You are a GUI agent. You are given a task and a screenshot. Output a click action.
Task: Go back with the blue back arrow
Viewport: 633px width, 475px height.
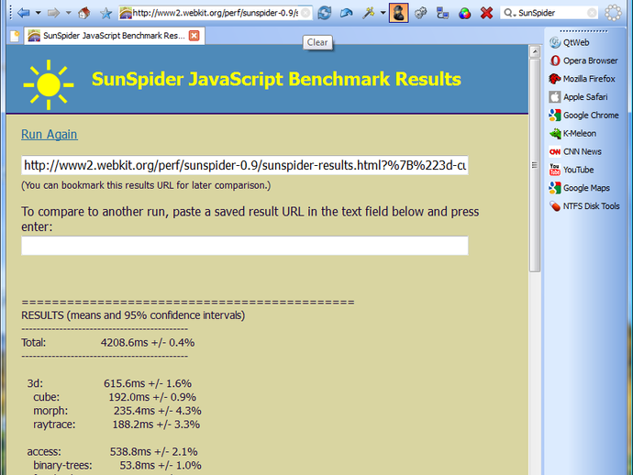[x=24, y=13]
